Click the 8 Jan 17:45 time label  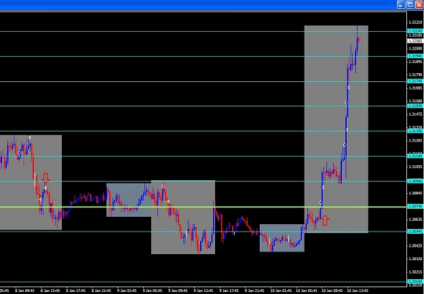pos(76,291)
